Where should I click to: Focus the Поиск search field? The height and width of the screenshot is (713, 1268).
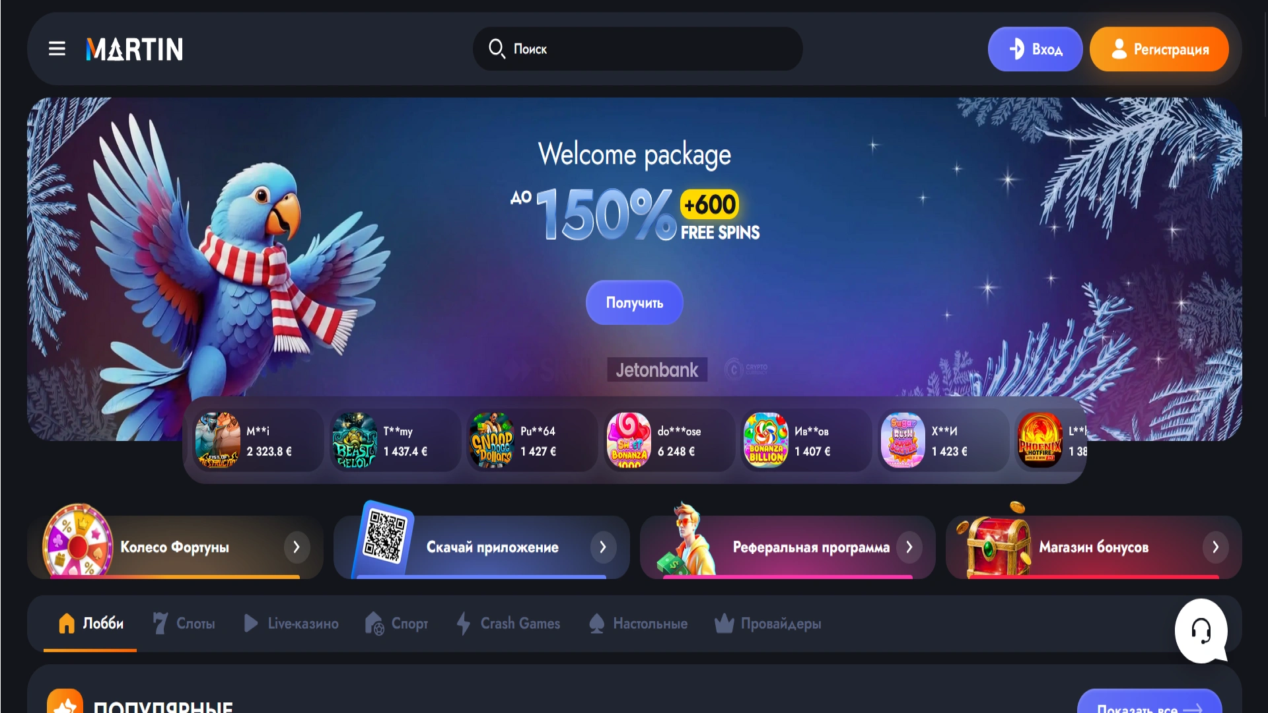pos(637,49)
